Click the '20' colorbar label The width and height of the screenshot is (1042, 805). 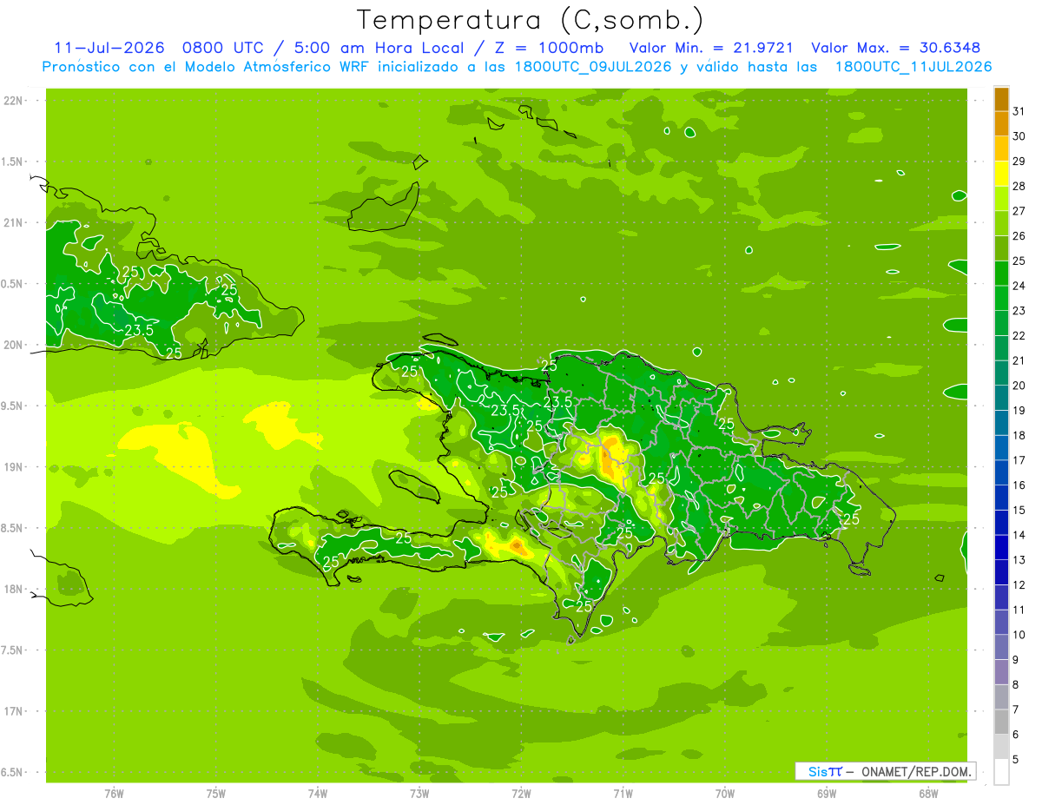(x=1019, y=386)
